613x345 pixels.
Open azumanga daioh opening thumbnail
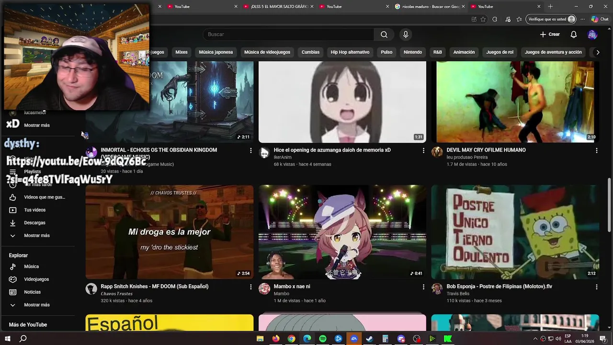(342, 102)
